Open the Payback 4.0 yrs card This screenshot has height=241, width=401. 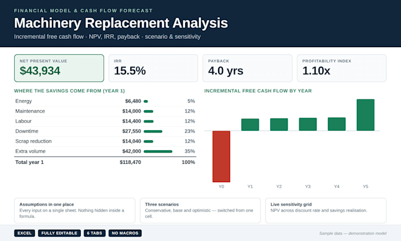coord(247,68)
